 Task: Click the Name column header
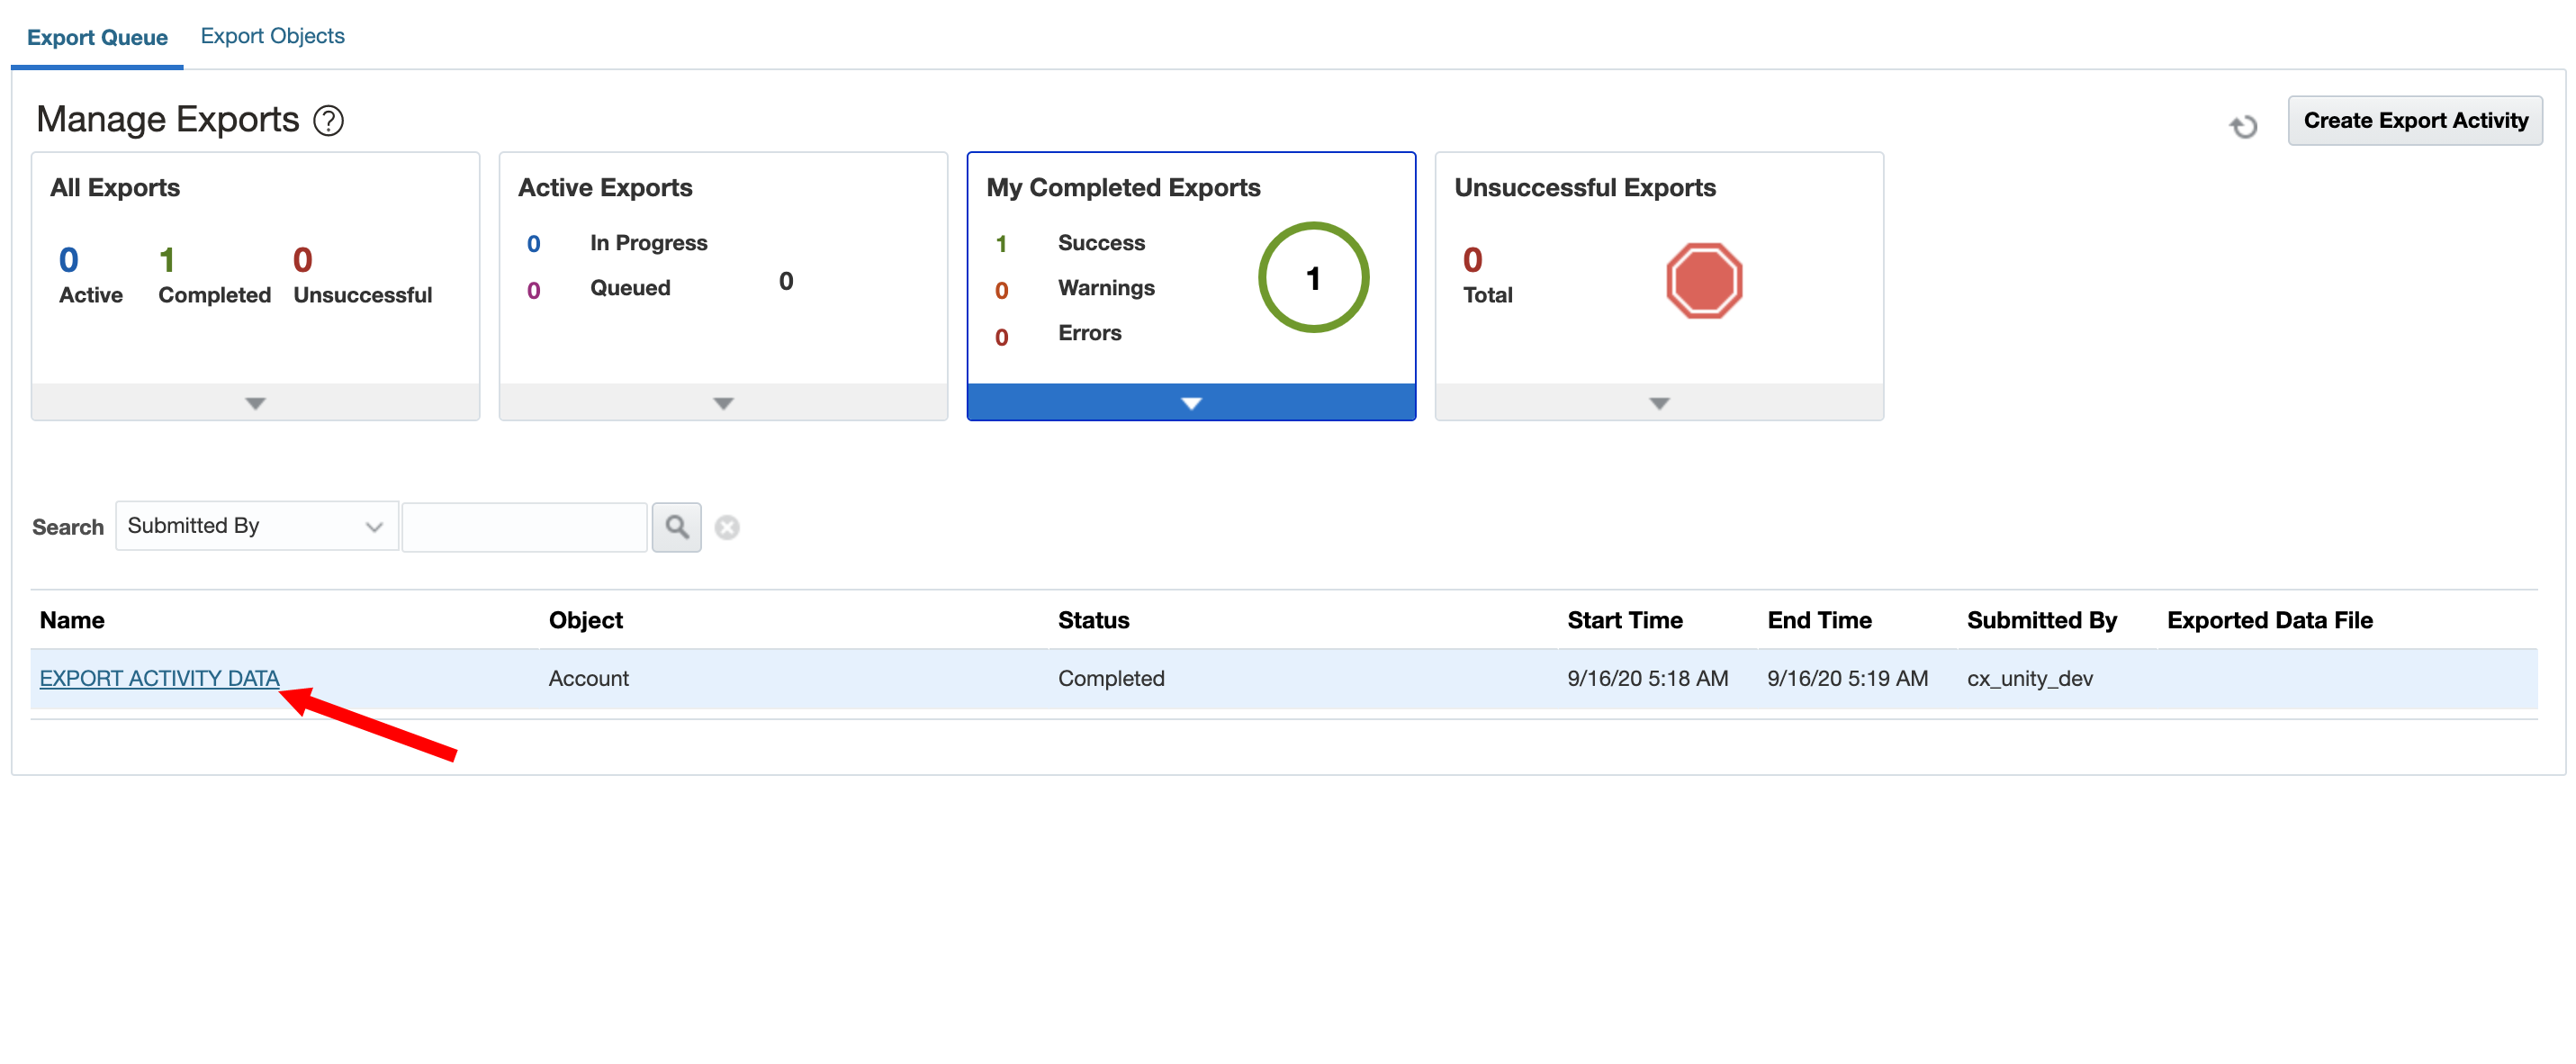[x=72, y=620]
